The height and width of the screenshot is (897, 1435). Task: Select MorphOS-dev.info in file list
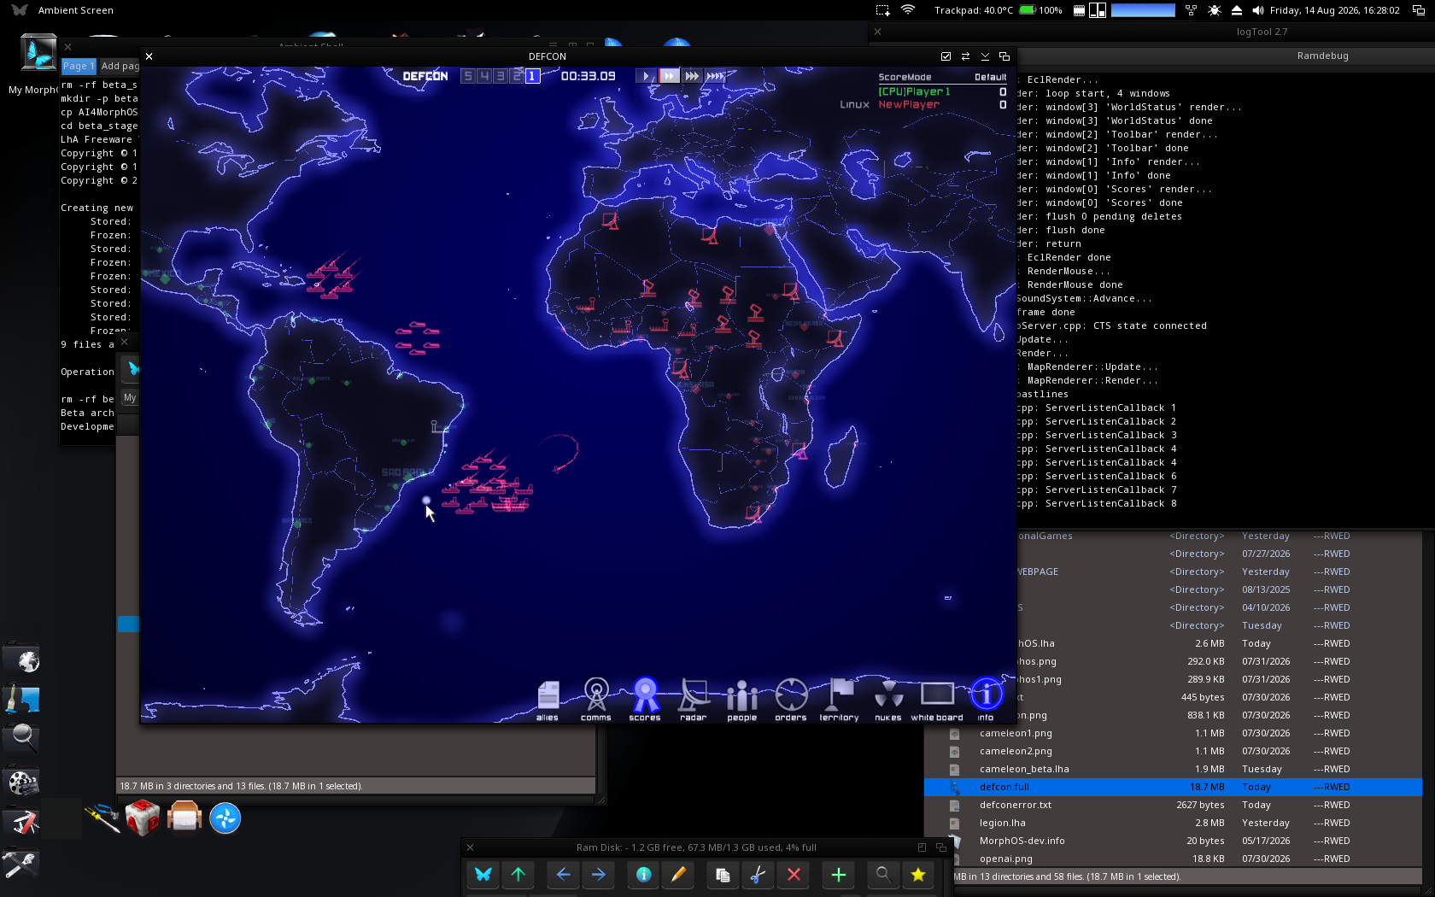point(1173,841)
